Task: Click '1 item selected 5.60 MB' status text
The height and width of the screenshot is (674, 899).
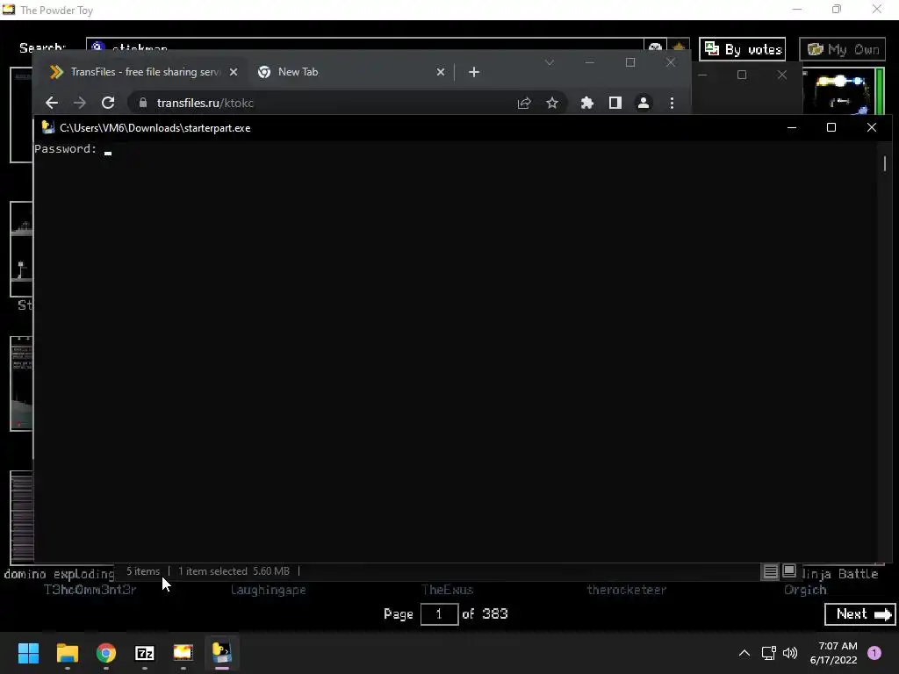Action: [234, 571]
